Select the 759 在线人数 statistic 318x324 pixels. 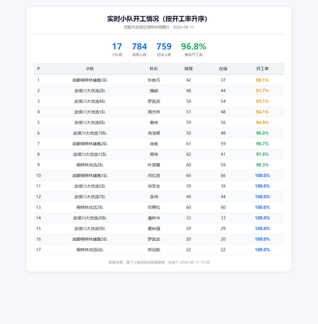tap(164, 49)
